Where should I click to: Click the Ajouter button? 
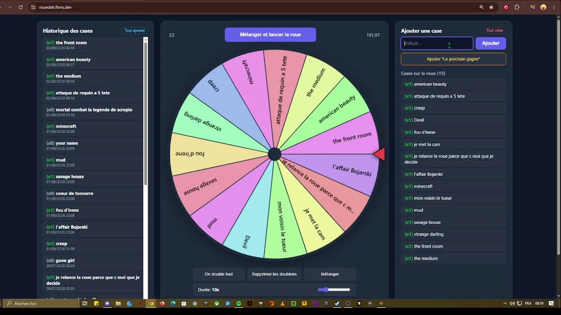[490, 43]
